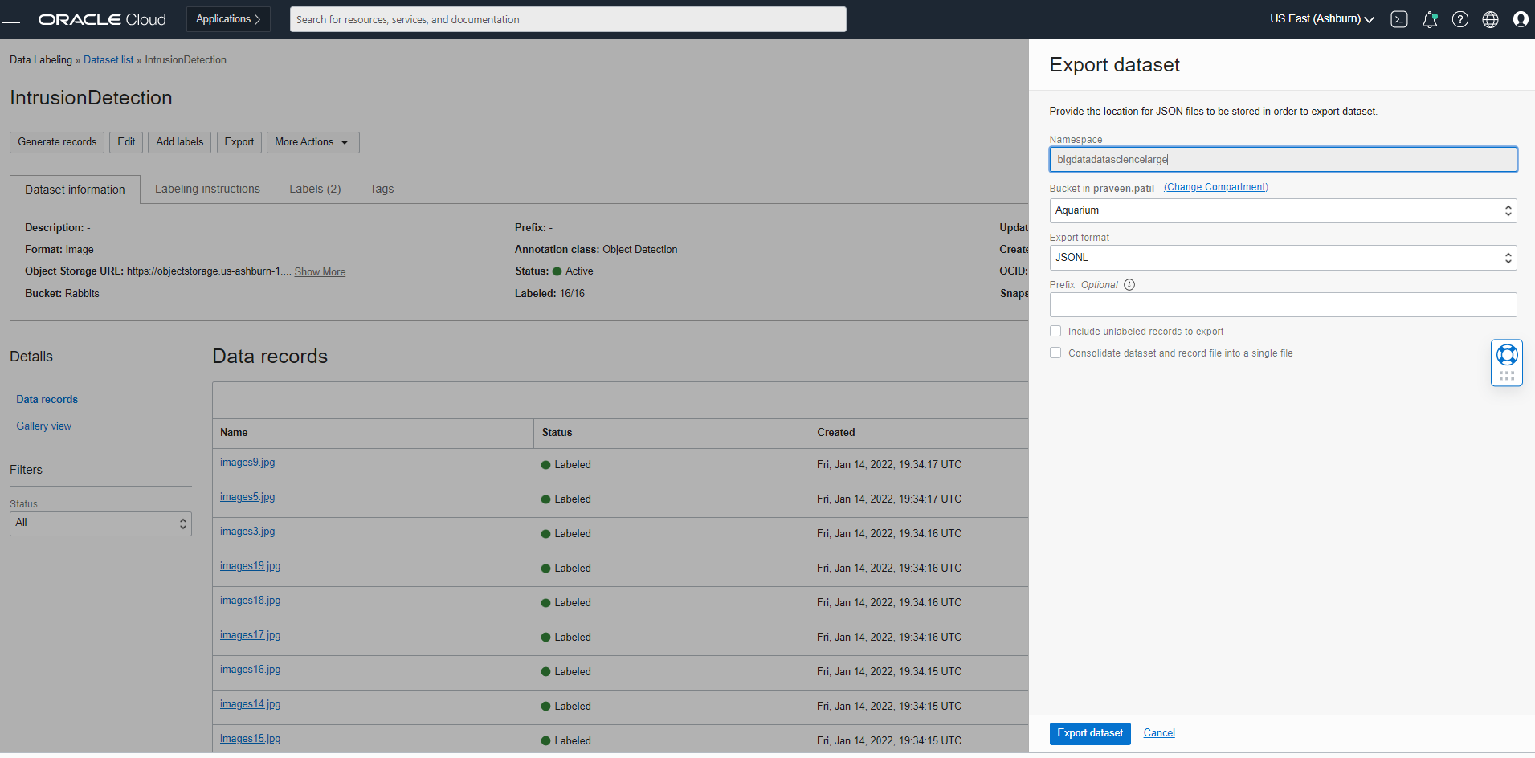Screen dimensions: 1535x758
Task: Open the floating support lifebuoy widget
Action: [x=1507, y=355]
